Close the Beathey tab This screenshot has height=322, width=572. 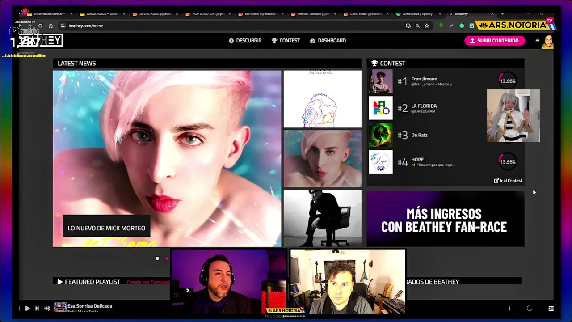492,14
